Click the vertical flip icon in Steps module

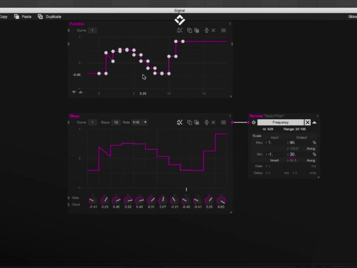(207, 122)
